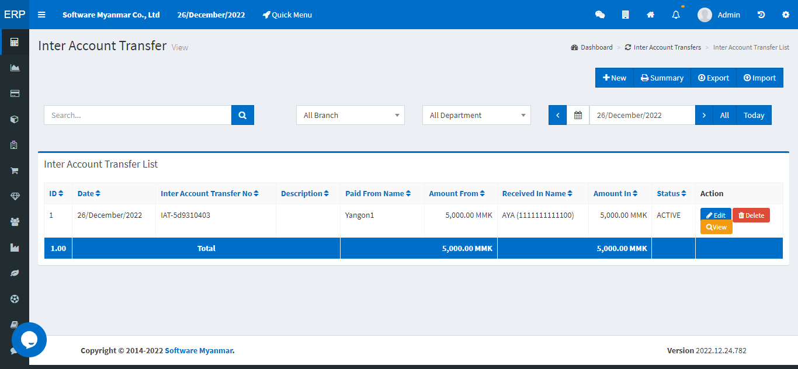Click the Version 2022.12.24.782 footer text
Screen dimensions: 798x369
707,351
